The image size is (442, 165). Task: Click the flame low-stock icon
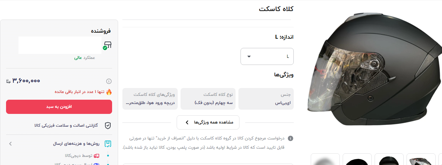pos(109,92)
